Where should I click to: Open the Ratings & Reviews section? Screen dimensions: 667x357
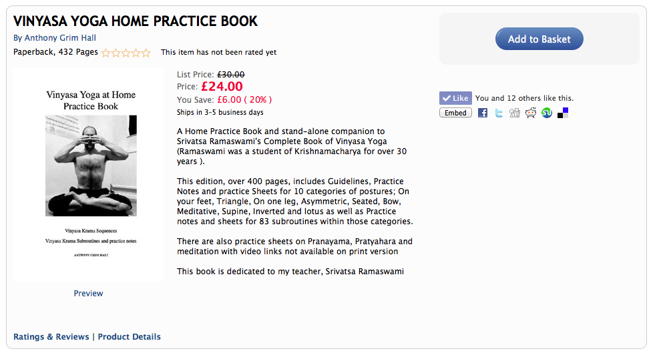tap(51, 337)
